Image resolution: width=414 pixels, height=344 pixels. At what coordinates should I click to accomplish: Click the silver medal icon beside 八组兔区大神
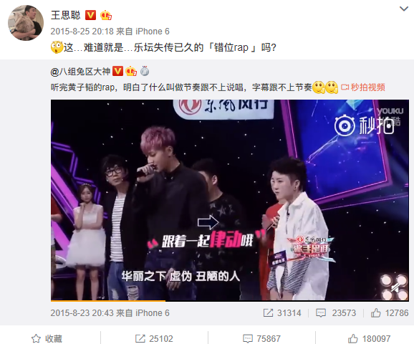(x=145, y=71)
